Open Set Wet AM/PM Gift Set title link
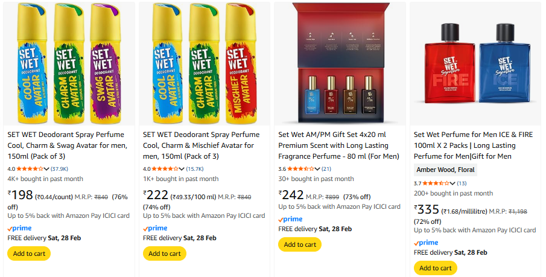 point(338,145)
